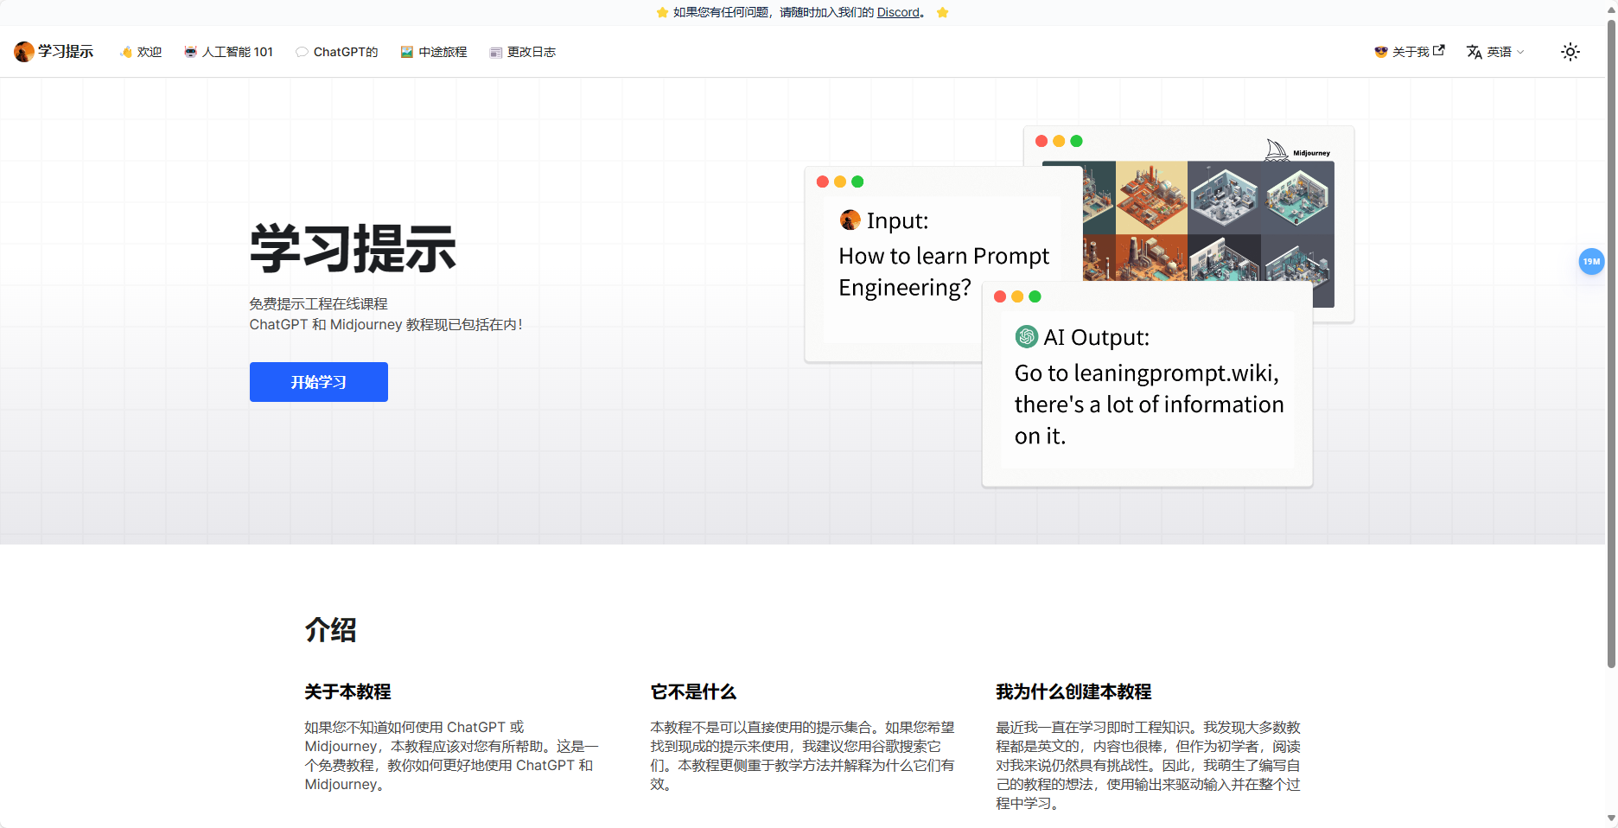Click the 我为什么创建本教程 heading
Viewport: 1618px width, 828px height.
tap(1073, 691)
